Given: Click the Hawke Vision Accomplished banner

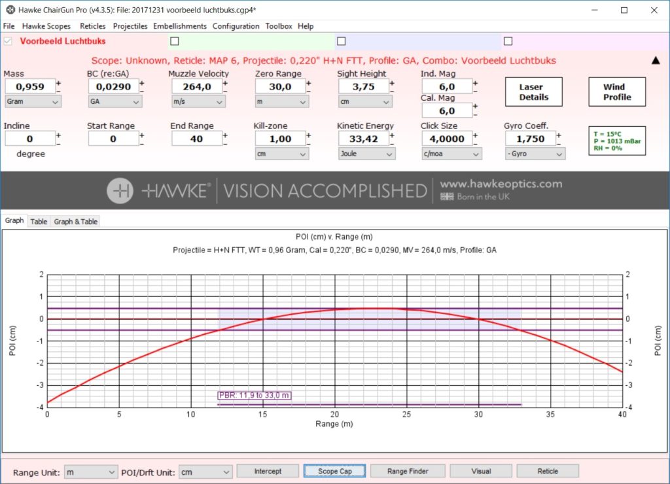Looking at the screenshot, I should point(334,190).
